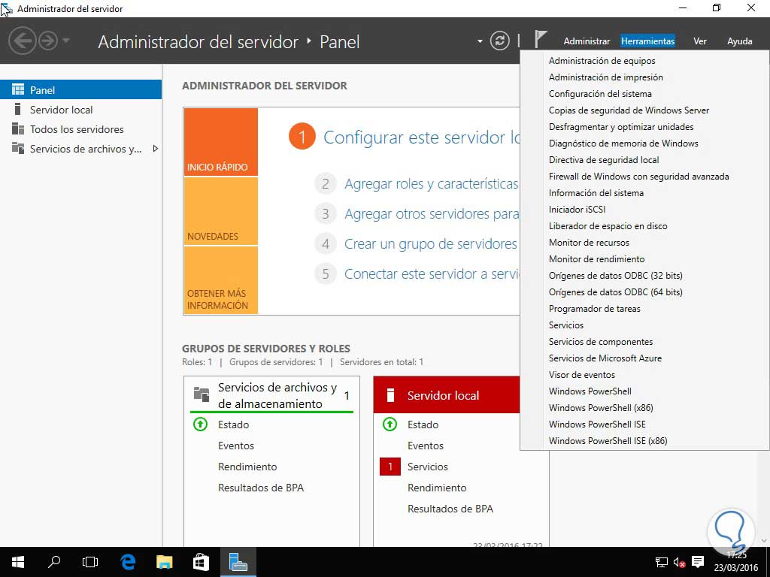Click Conectar este servidor a servicios link
Viewport: 770px width, 577px height.
tap(432, 273)
